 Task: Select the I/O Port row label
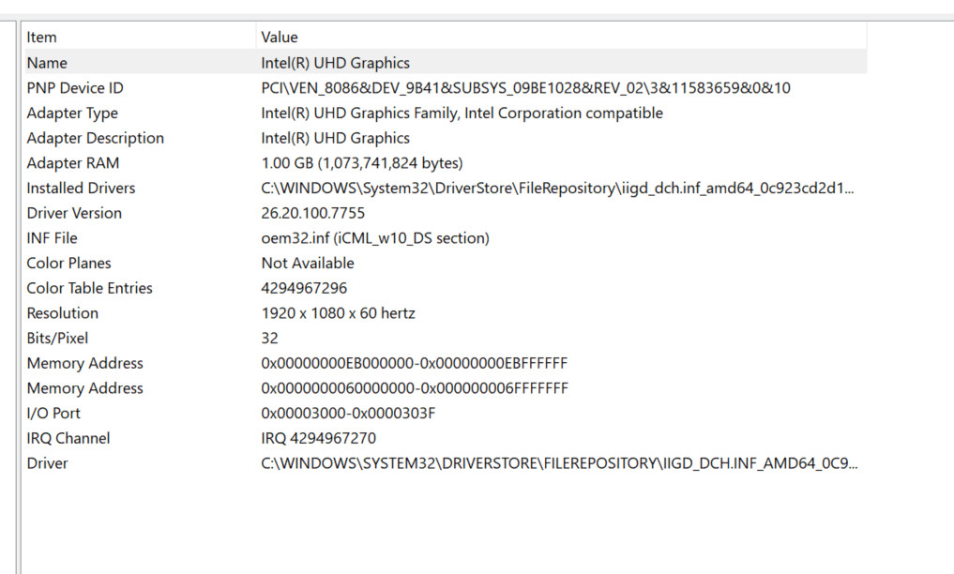tap(53, 413)
